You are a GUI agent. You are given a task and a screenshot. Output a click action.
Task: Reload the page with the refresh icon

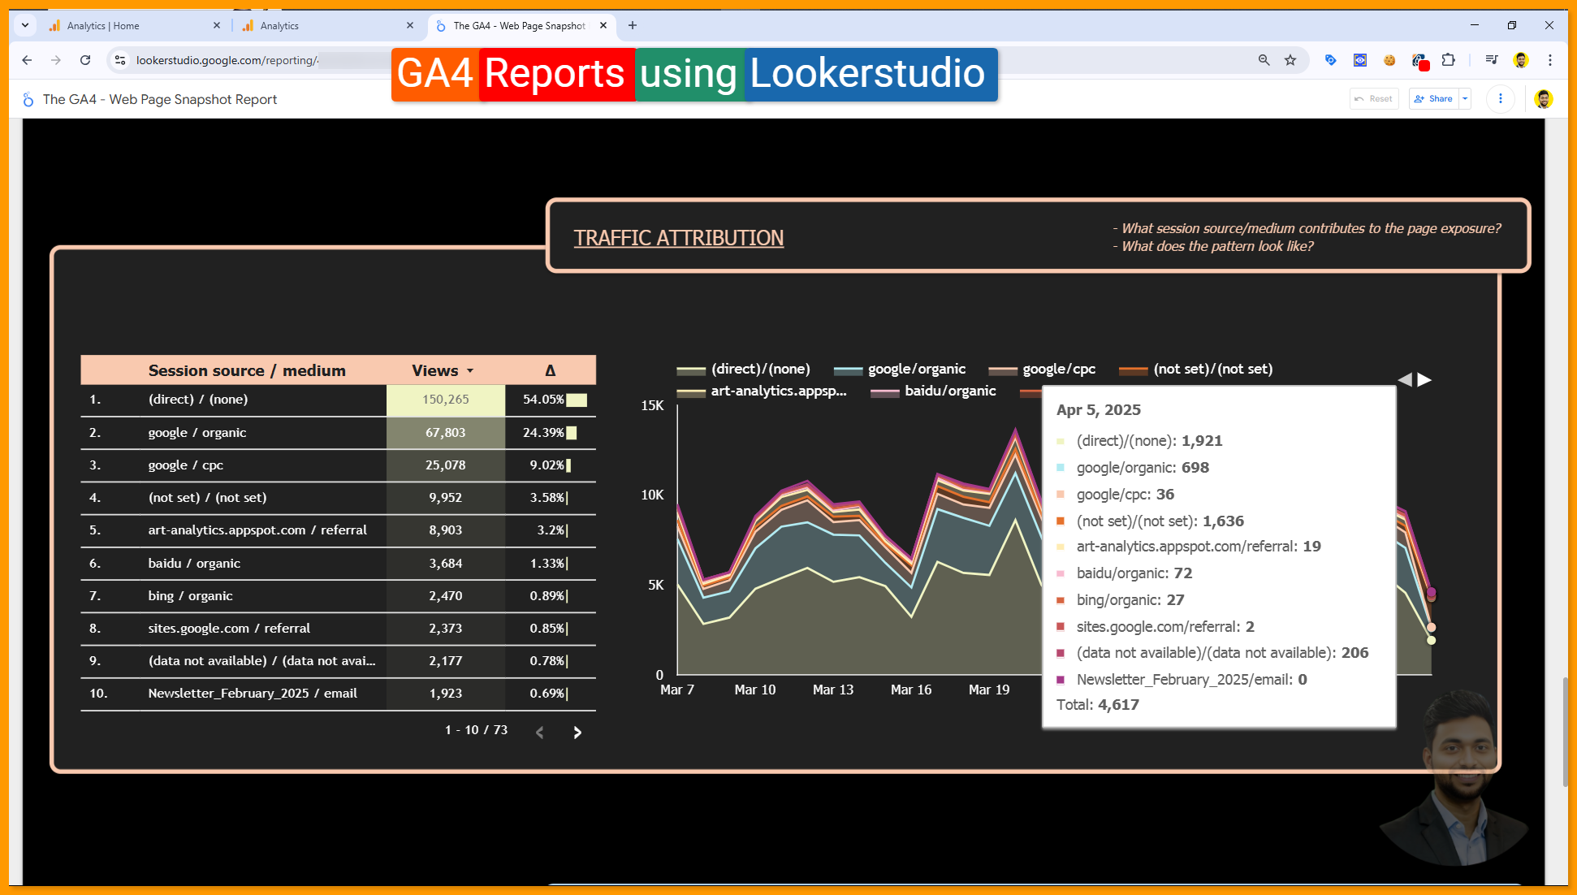(x=85, y=60)
